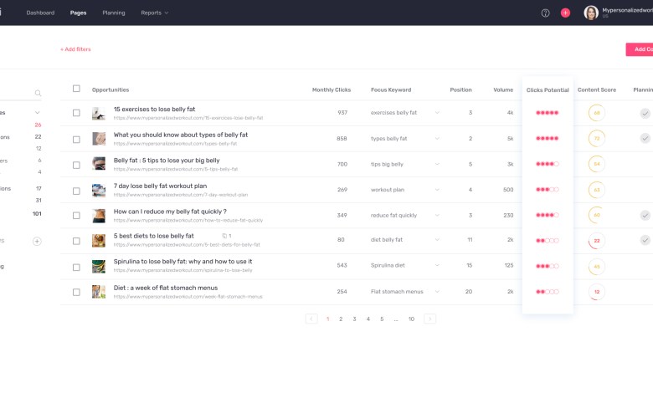
Task: Open the user profile avatar
Action: coord(590,13)
